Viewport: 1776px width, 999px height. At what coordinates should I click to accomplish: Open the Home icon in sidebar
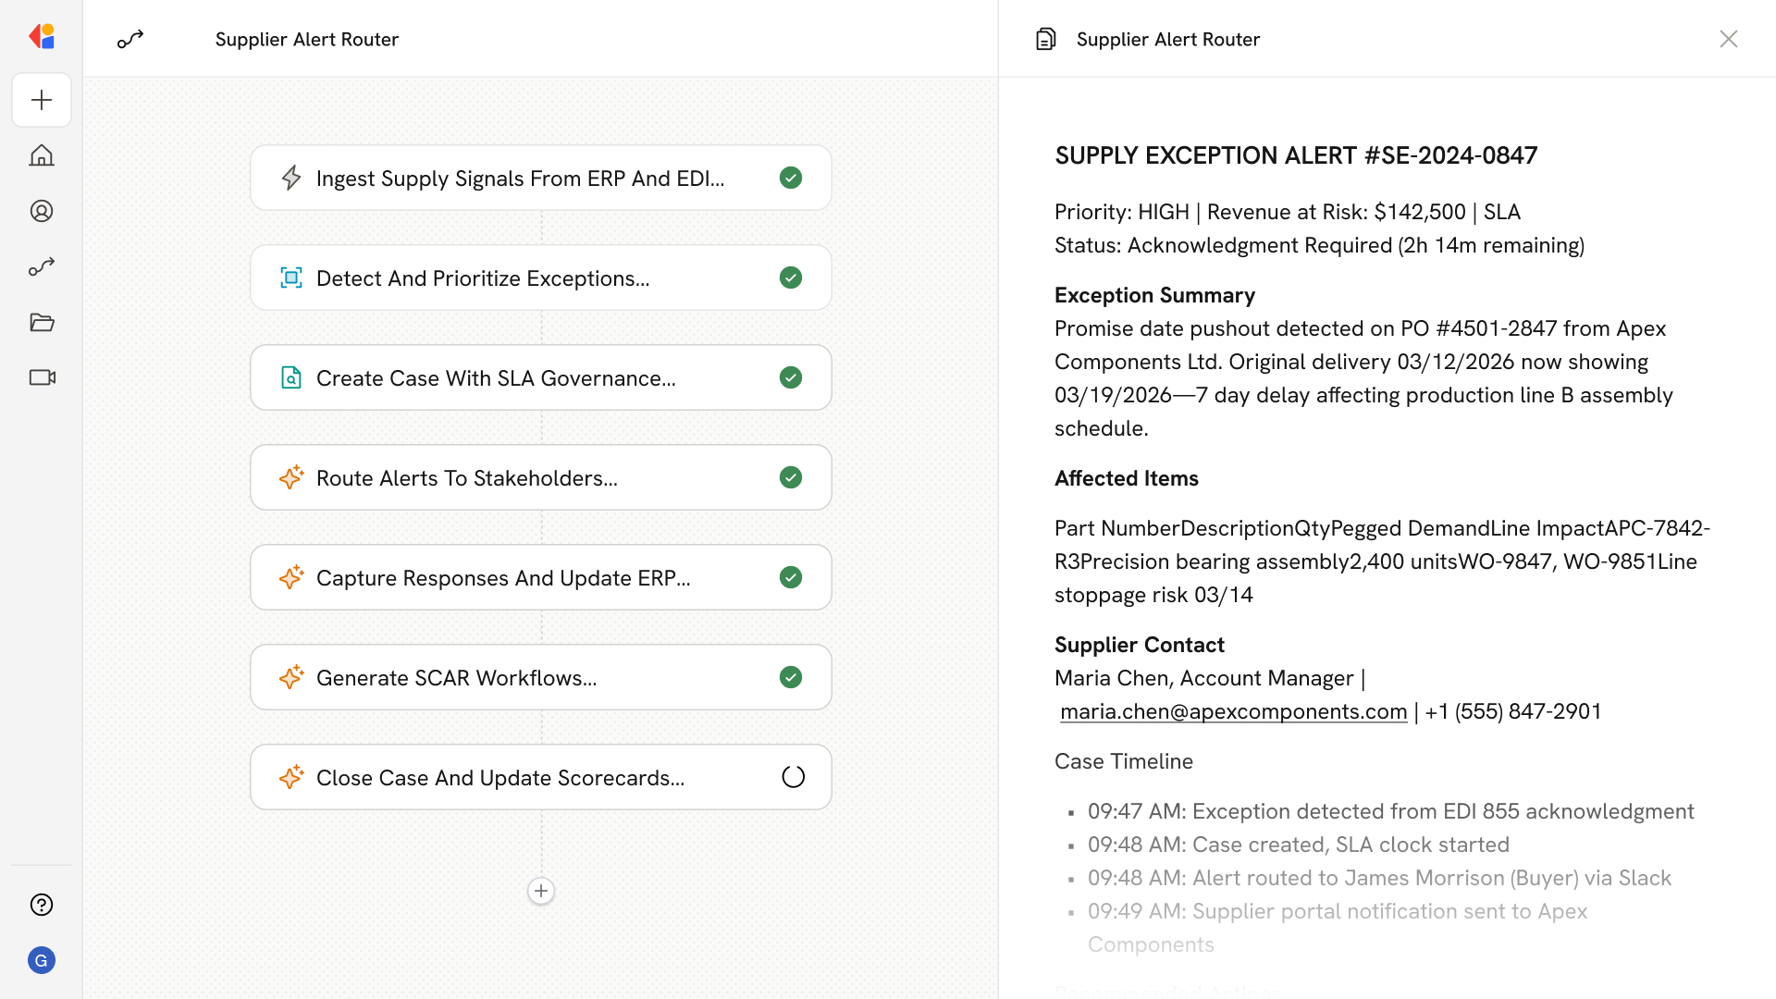(42, 155)
